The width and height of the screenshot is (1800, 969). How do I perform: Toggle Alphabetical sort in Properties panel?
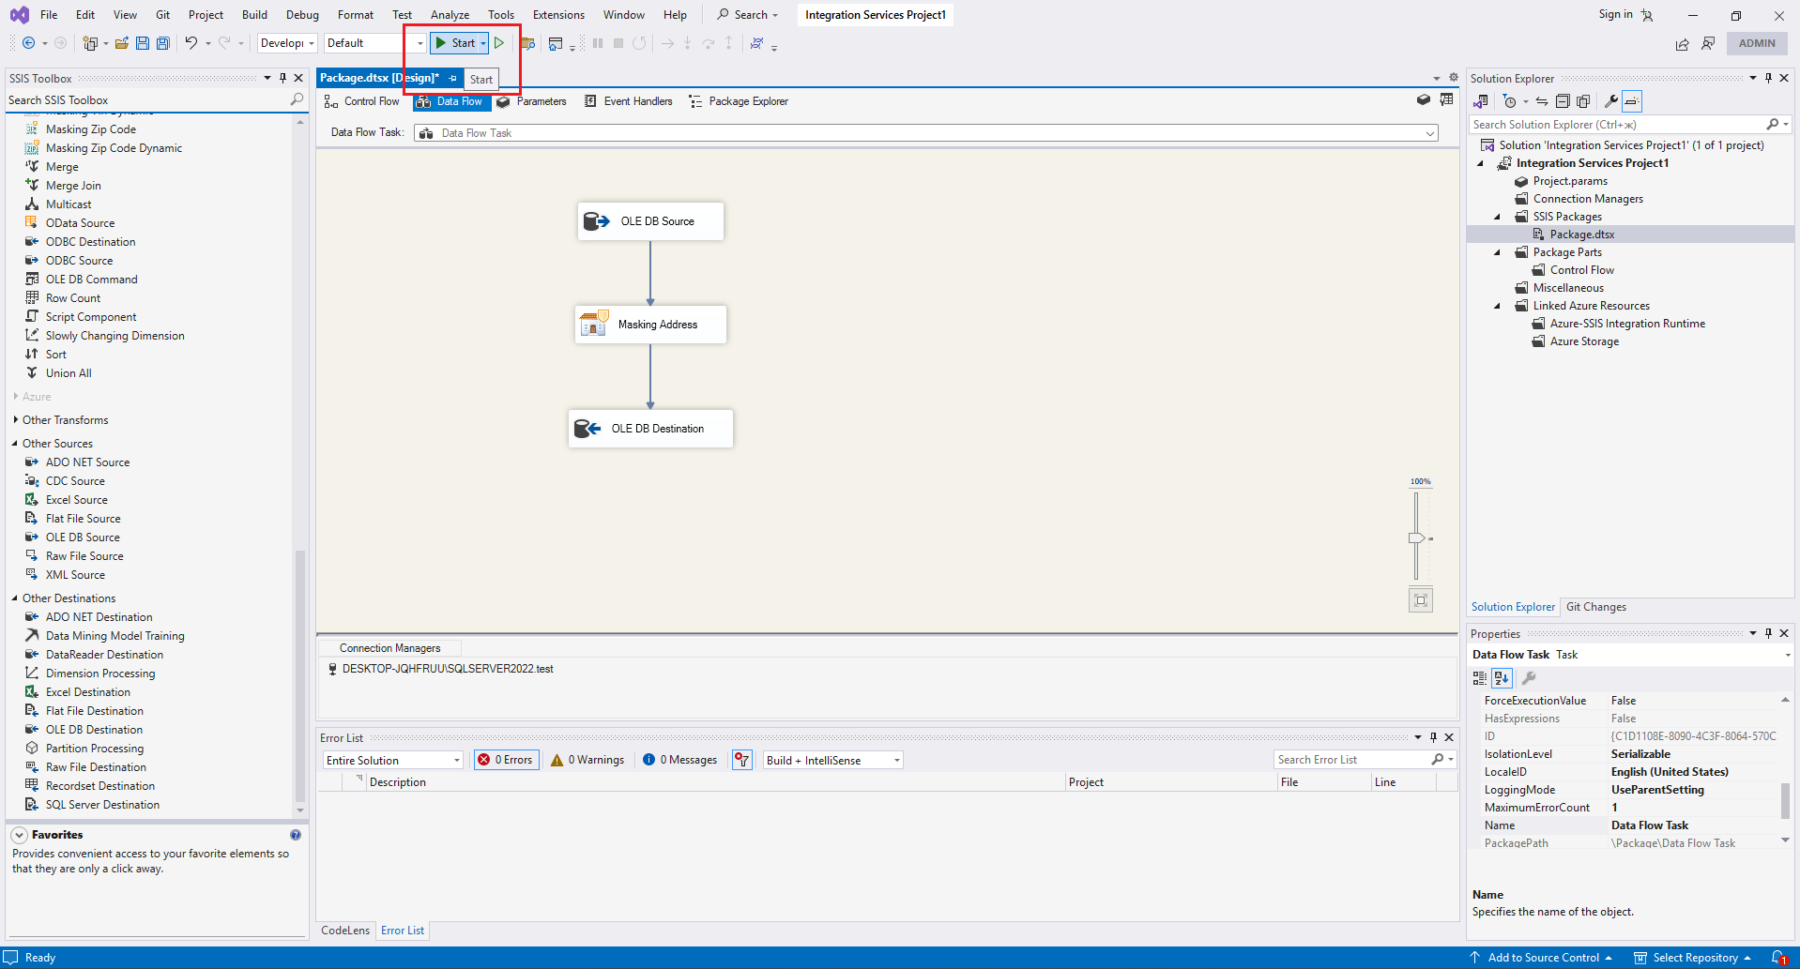(x=1502, y=678)
